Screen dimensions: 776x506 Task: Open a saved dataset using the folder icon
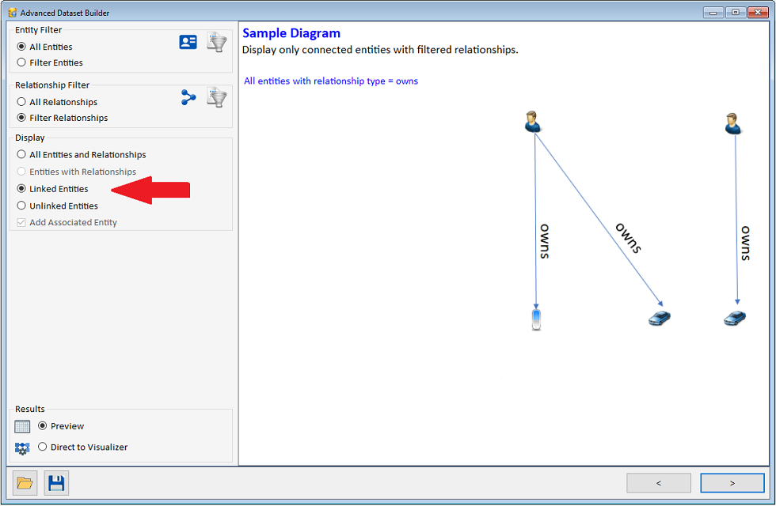pyautogui.click(x=25, y=482)
